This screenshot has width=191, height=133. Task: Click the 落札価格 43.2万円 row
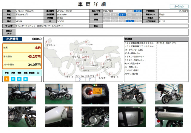pyautogui.click(x=22, y=57)
